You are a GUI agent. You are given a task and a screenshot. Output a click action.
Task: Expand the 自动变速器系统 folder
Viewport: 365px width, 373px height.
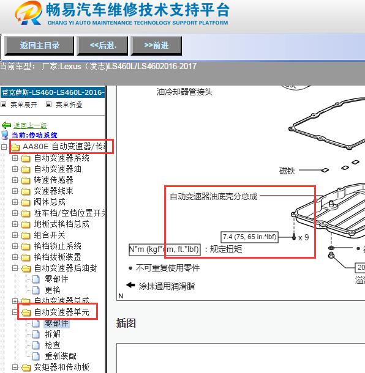pyautogui.click(x=15, y=158)
